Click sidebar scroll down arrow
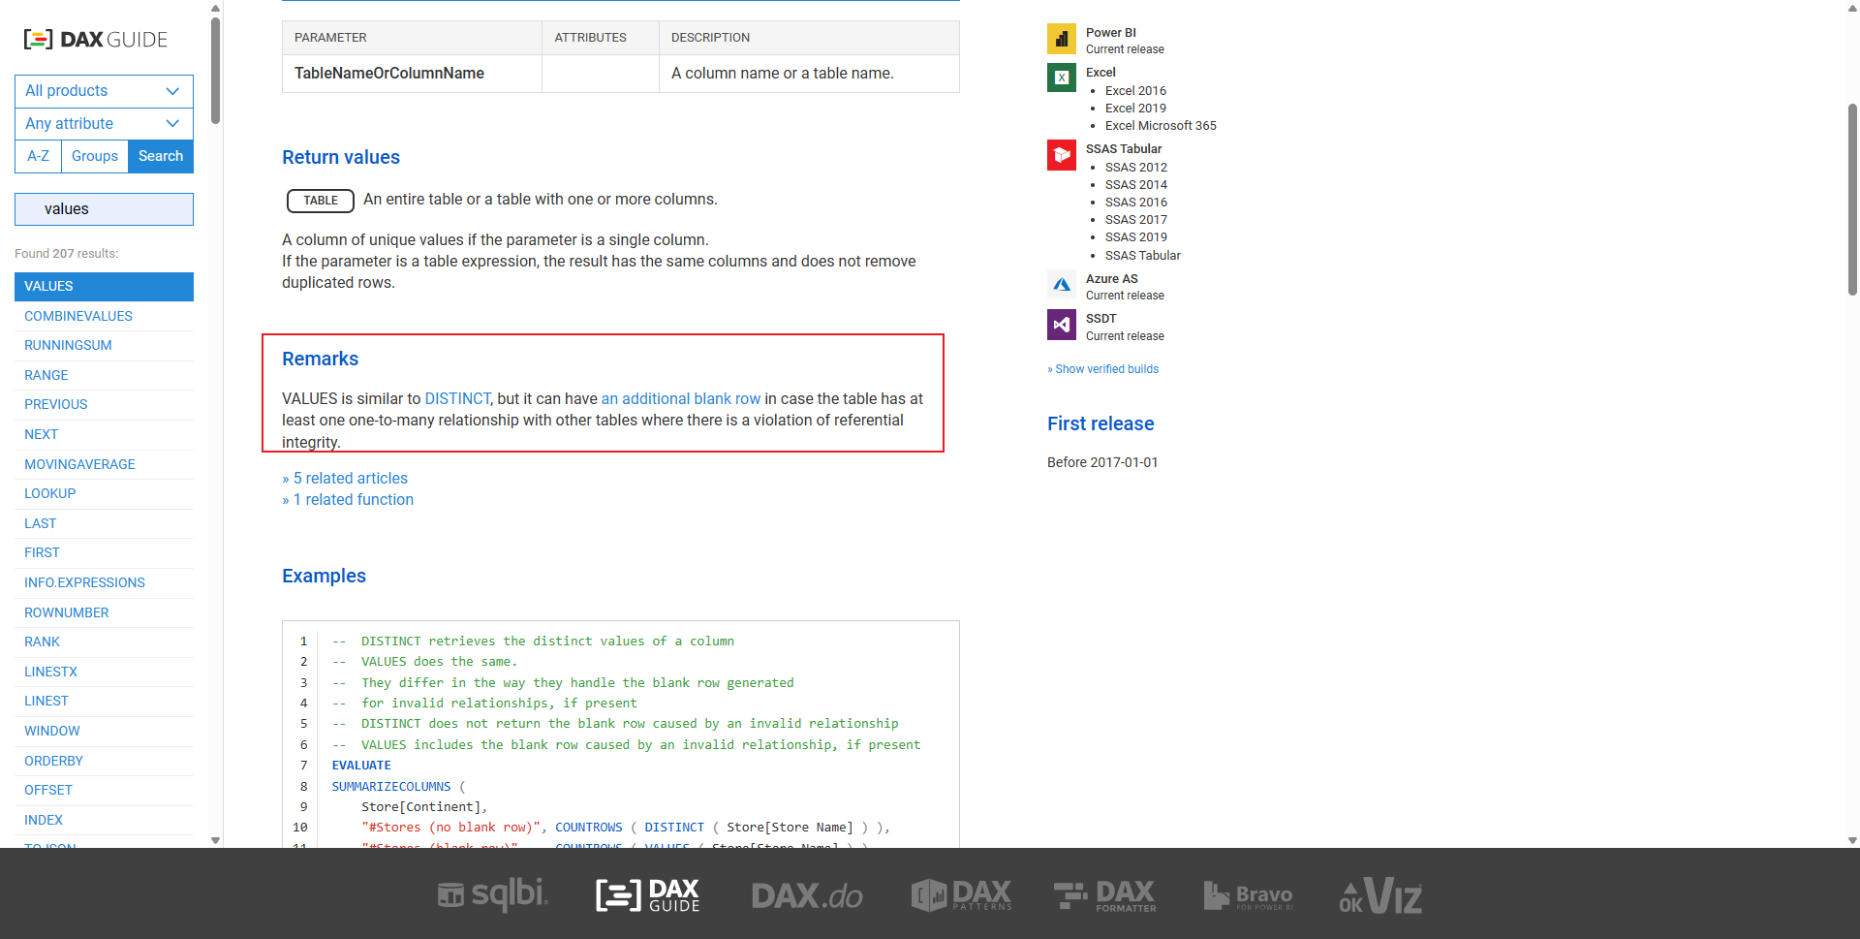The height and width of the screenshot is (939, 1860). pos(215,840)
